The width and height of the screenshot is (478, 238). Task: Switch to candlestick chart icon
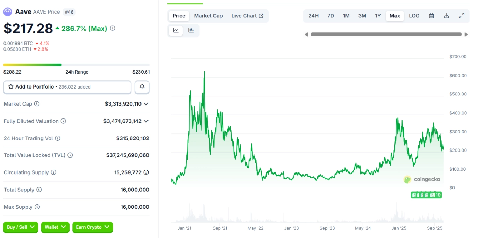pos(191,30)
